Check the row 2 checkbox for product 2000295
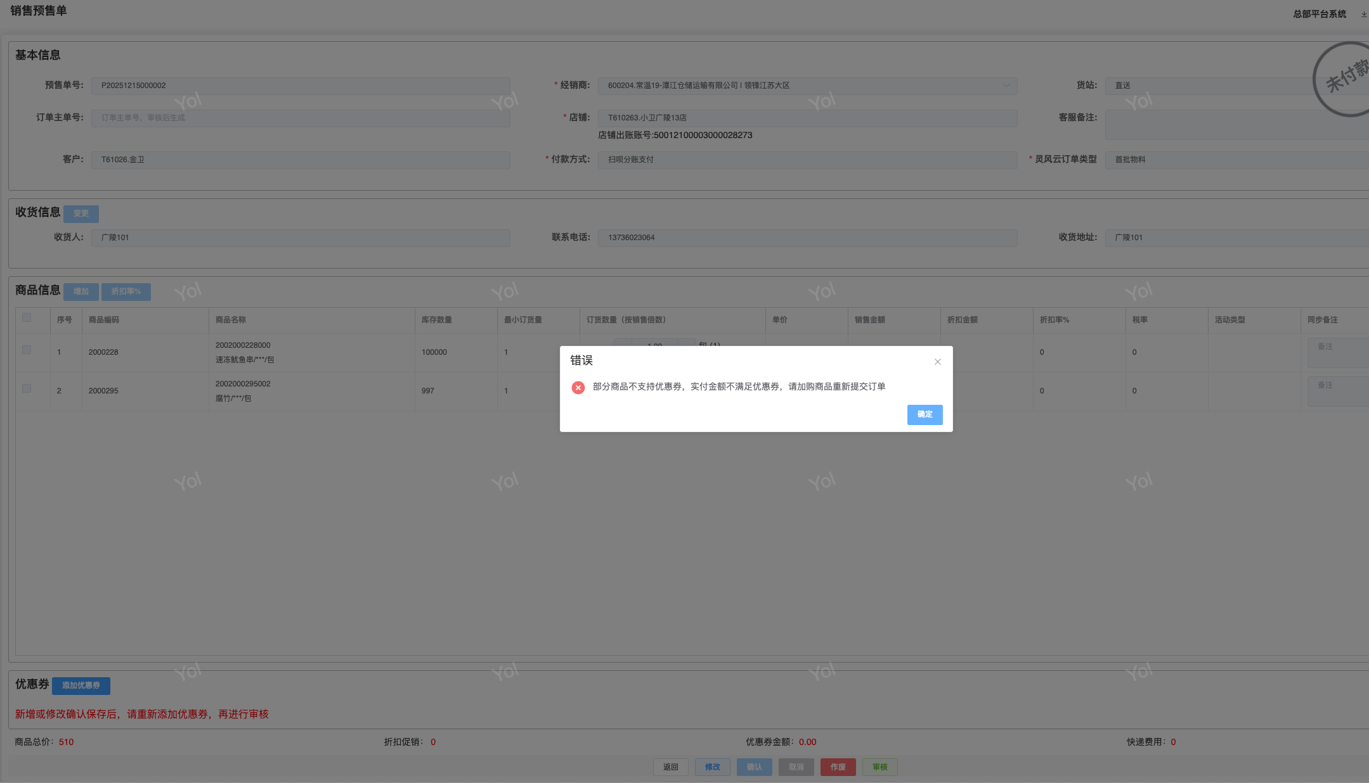The width and height of the screenshot is (1369, 783). click(x=27, y=388)
